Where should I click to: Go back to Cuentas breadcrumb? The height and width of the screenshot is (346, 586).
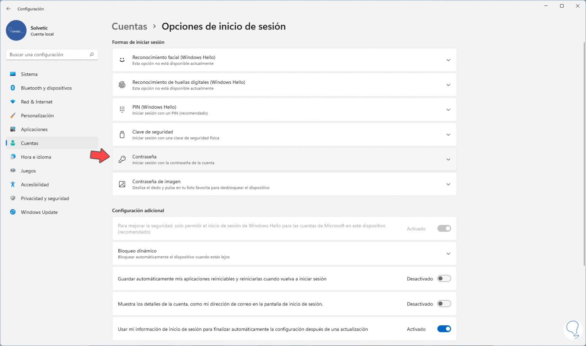pos(129,27)
